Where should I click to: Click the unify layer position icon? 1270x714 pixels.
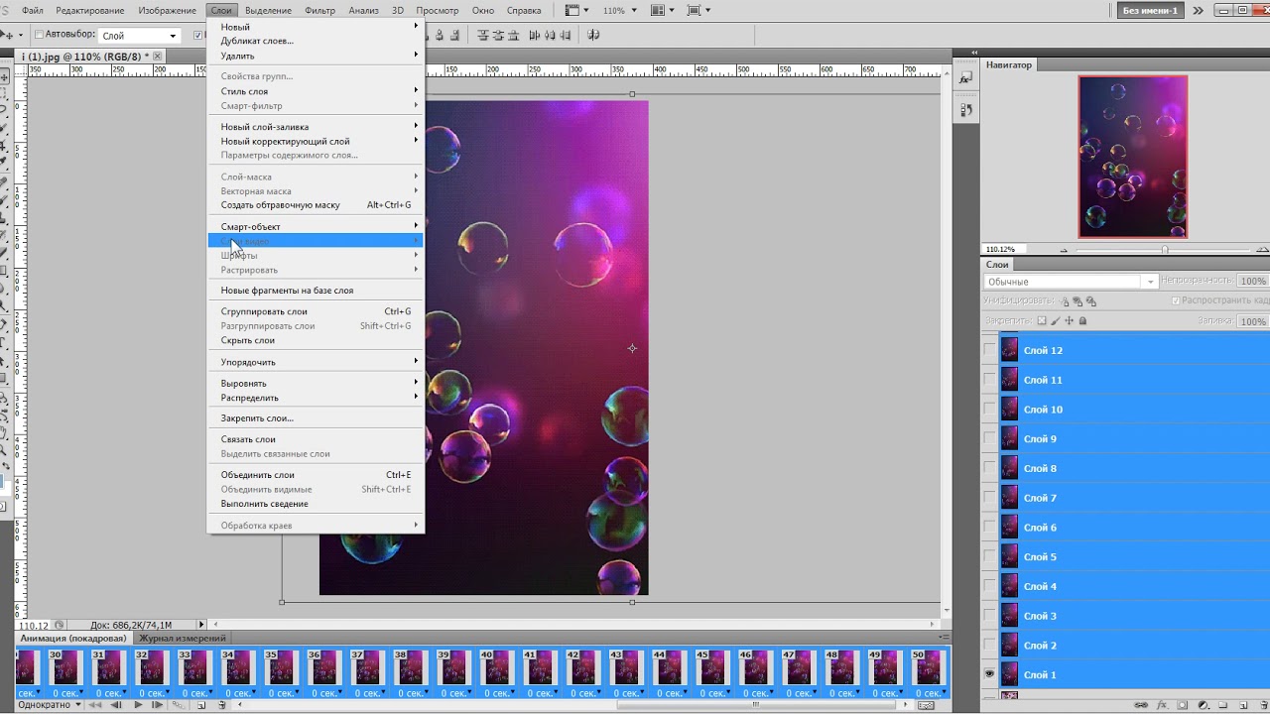click(1064, 301)
